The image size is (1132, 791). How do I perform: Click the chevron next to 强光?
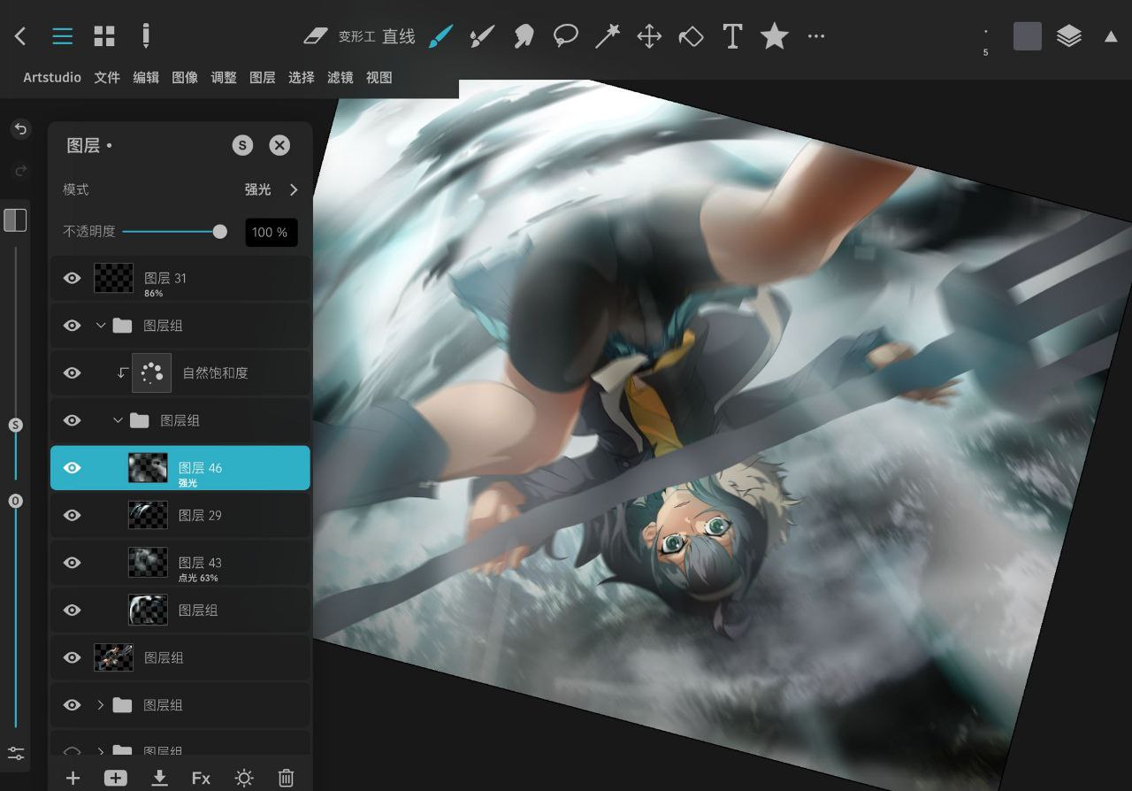tap(294, 189)
